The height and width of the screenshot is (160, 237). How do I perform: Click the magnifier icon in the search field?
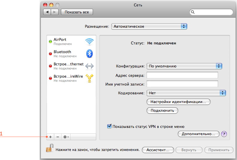(x=193, y=12)
